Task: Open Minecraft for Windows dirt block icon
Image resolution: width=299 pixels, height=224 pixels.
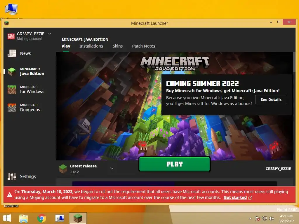Action: point(12,90)
